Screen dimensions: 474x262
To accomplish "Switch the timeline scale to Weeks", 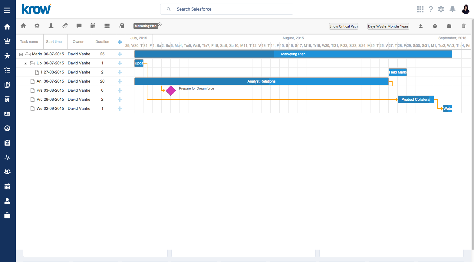I will [381, 26].
